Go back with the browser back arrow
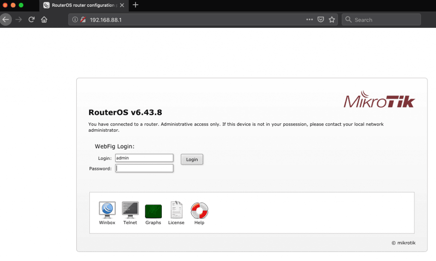Screen dimensions: 436x261 click(6, 20)
